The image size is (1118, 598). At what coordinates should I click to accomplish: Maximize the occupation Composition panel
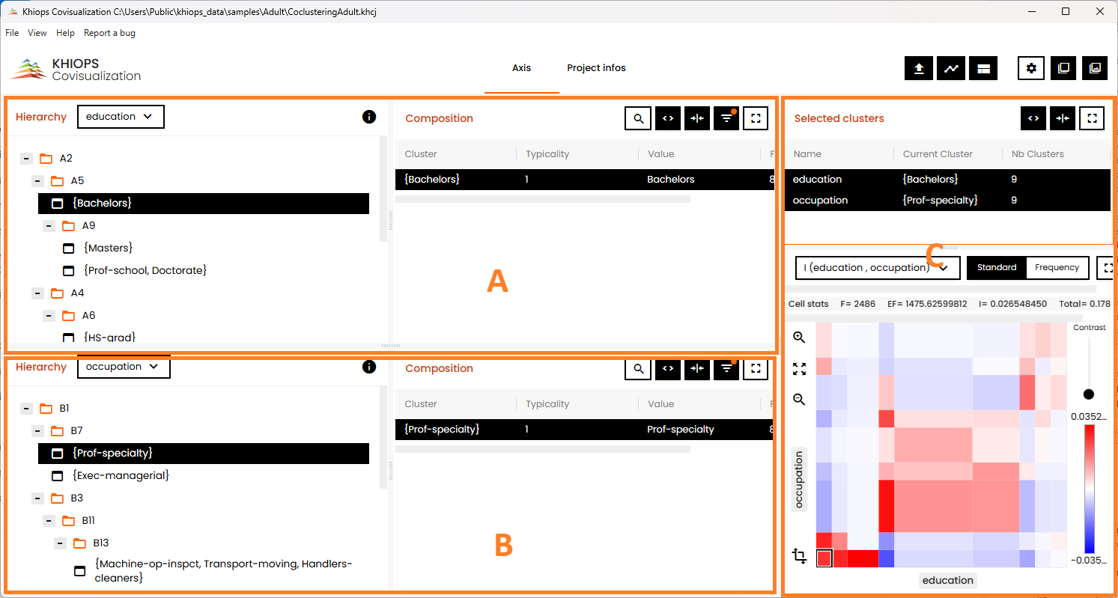[756, 368]
